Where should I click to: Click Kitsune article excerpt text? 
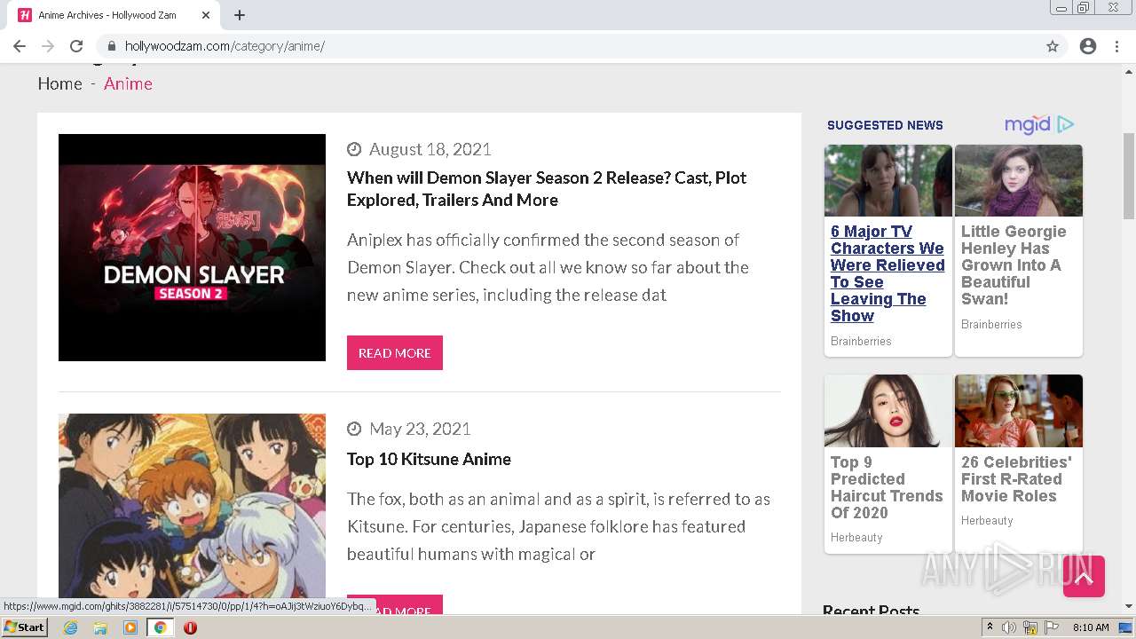tap(558, 526)
